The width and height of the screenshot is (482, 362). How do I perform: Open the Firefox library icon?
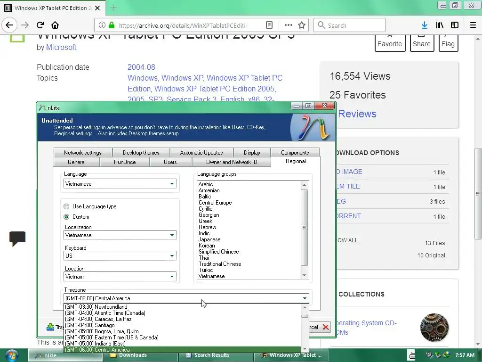440,25
